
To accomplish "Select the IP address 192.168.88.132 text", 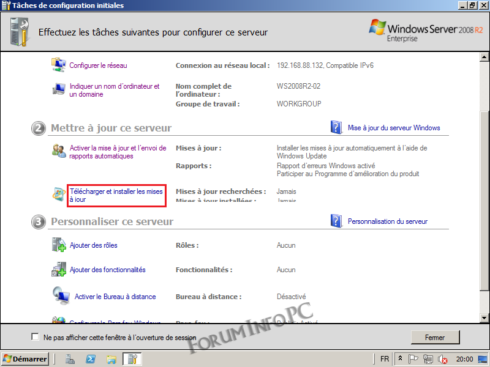I will pos(300,65).
